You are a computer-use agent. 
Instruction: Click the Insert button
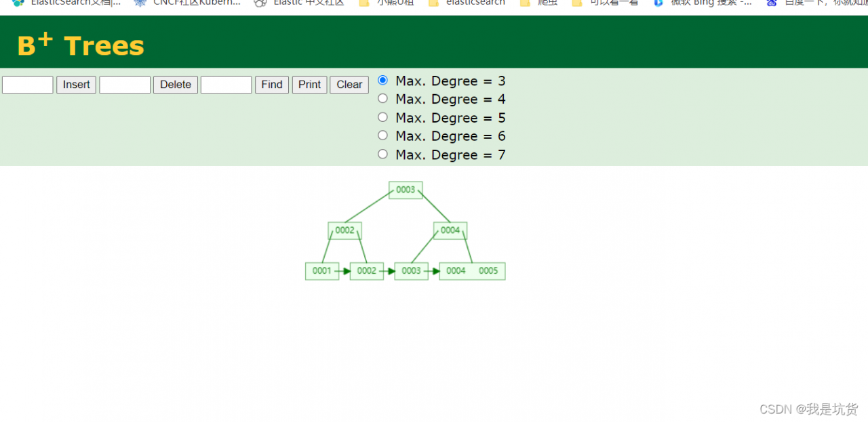tap(76, 85)
